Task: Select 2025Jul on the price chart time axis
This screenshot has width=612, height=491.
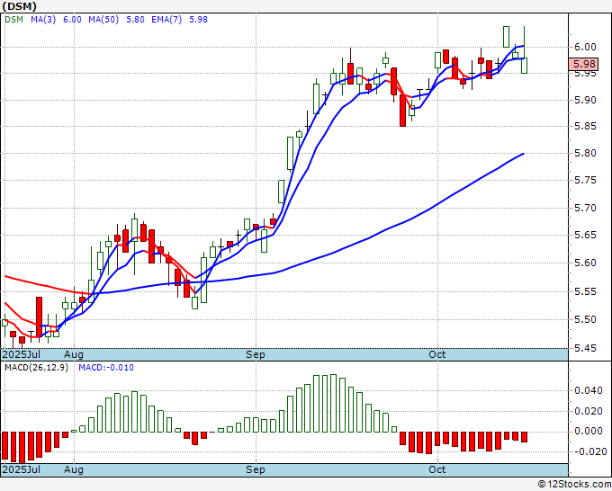Action: [22, 354]
